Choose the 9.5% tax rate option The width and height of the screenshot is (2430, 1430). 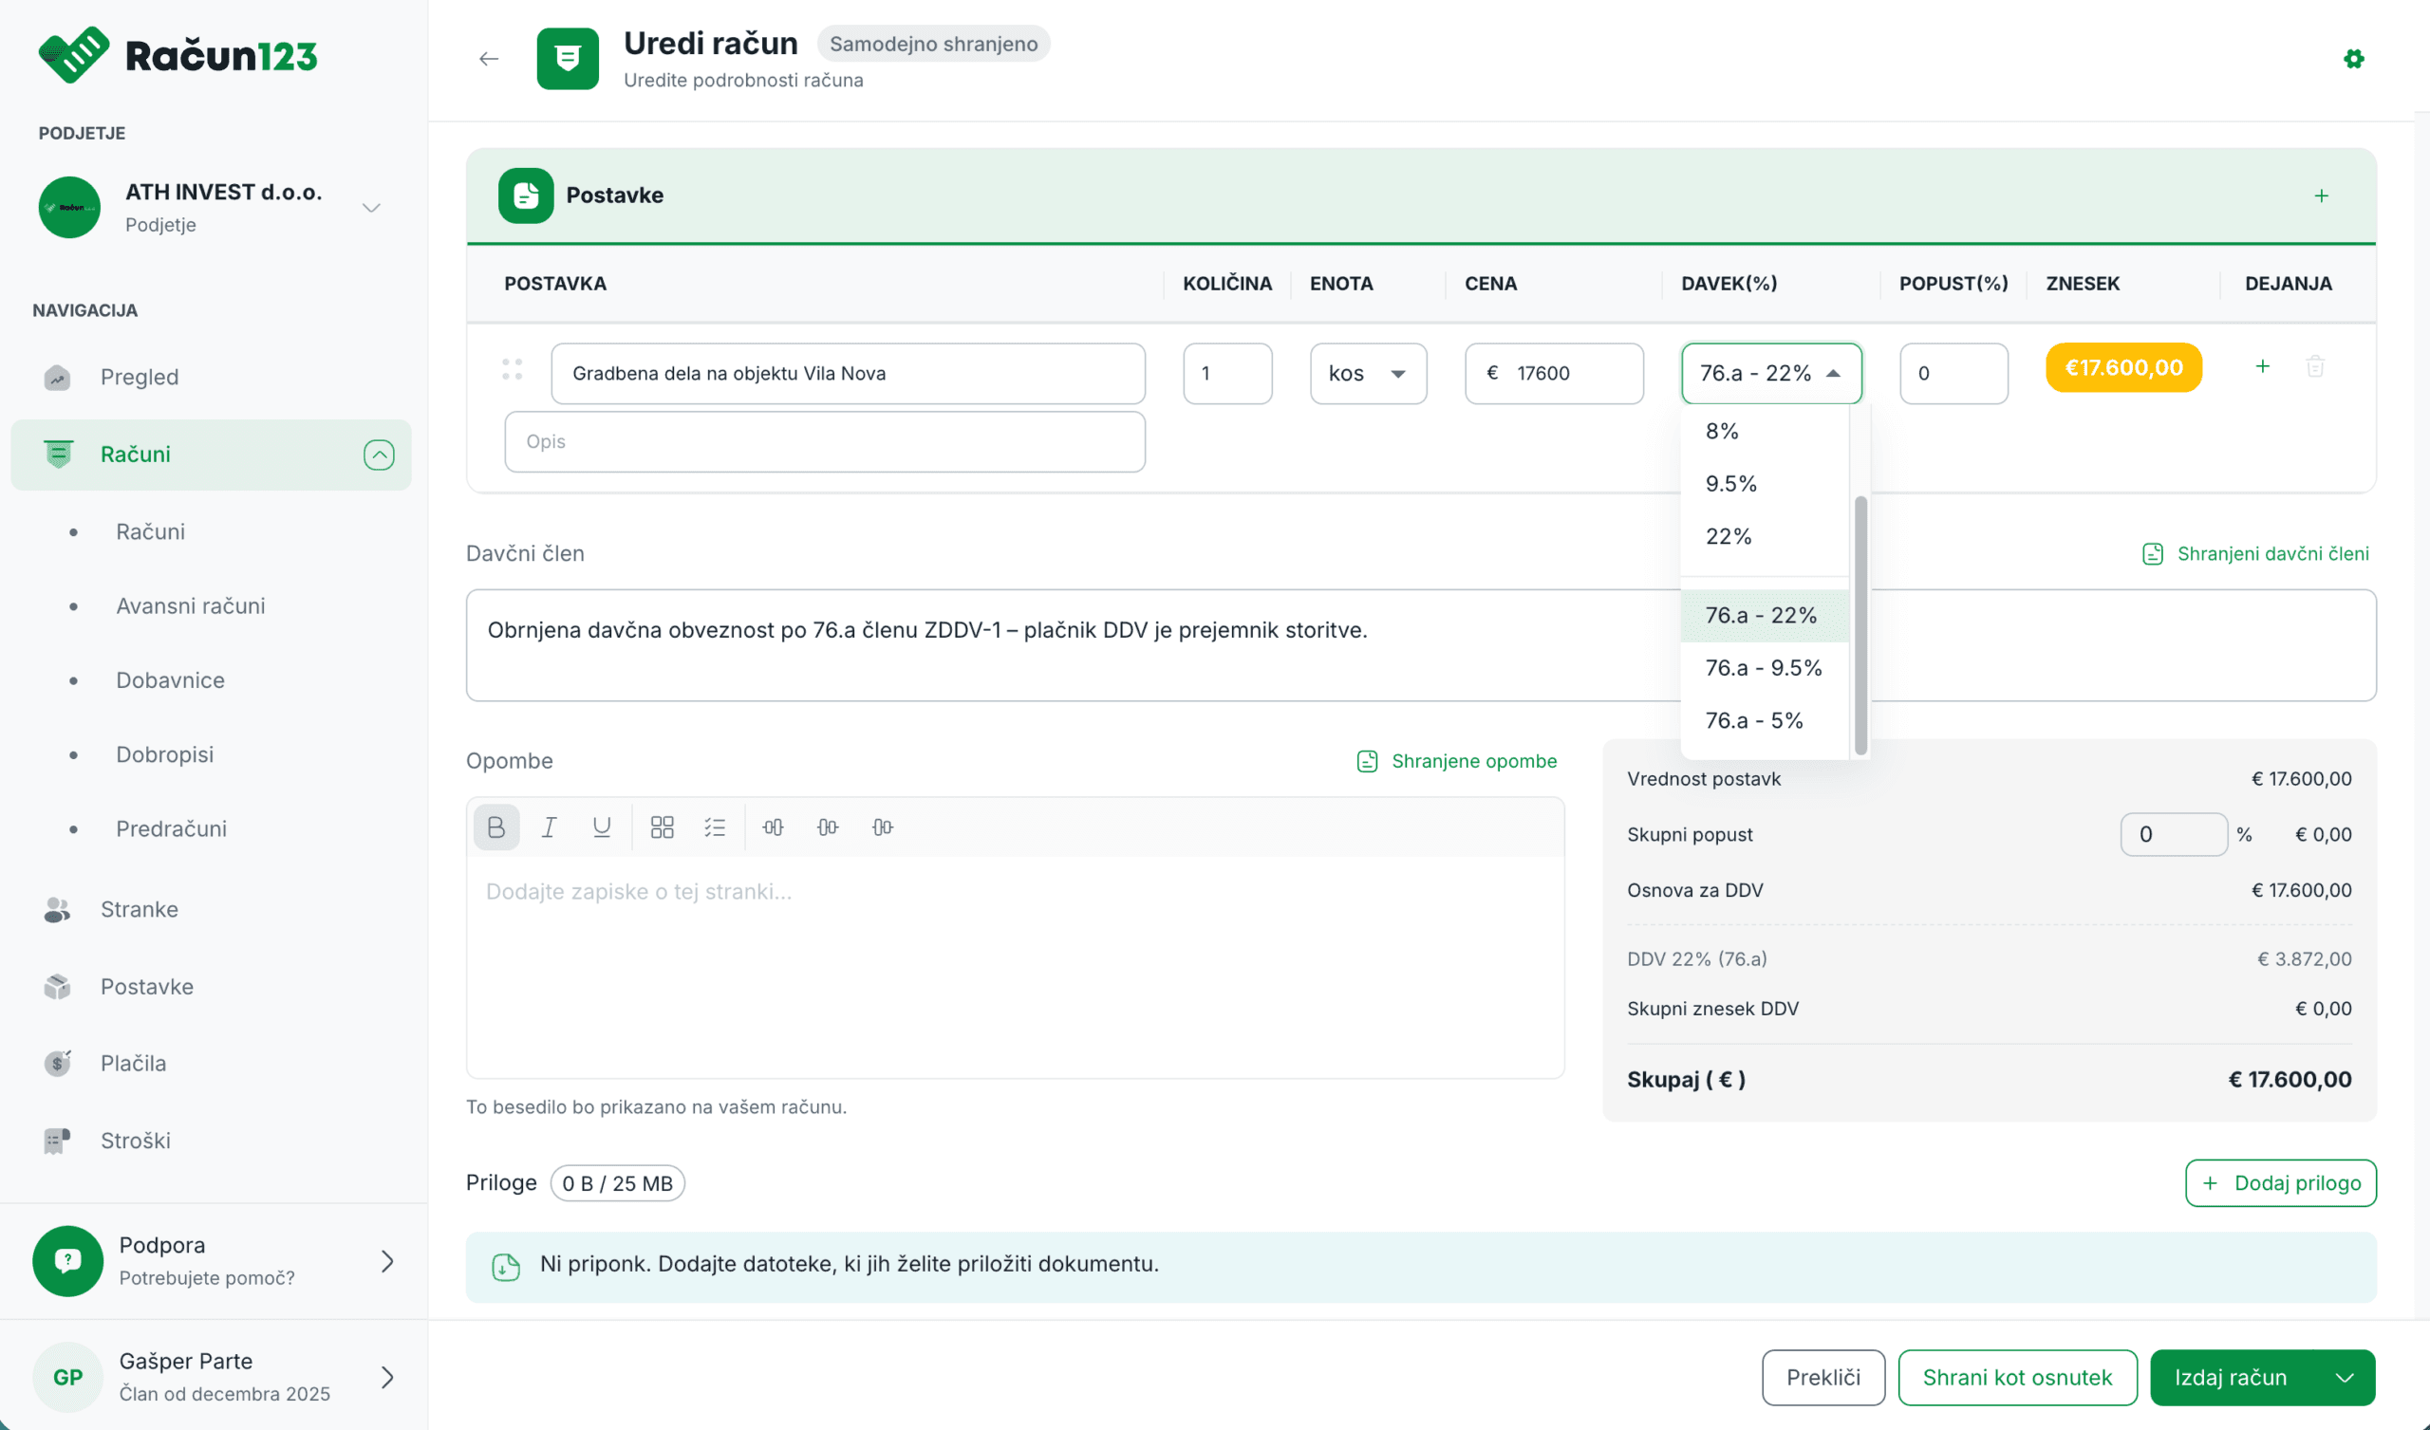point(1730,483)
